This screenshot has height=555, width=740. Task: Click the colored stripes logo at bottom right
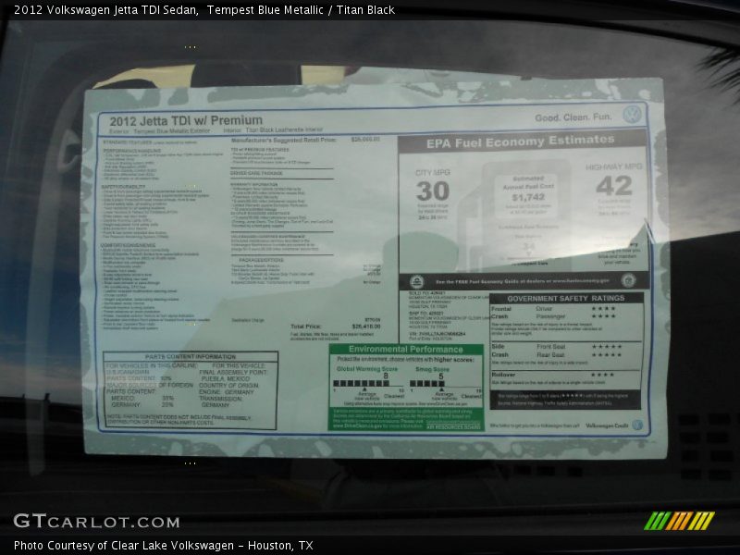click(x=679, y=521)
